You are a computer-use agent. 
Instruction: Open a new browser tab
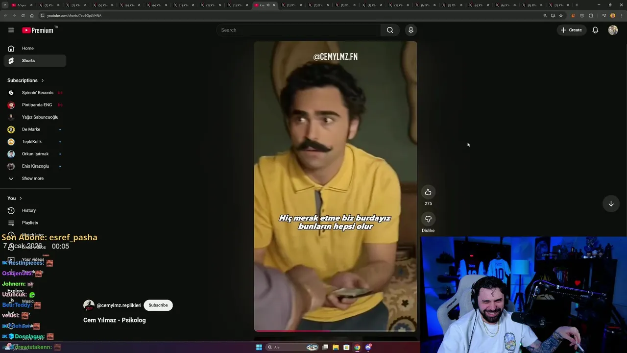pos(577,5)
